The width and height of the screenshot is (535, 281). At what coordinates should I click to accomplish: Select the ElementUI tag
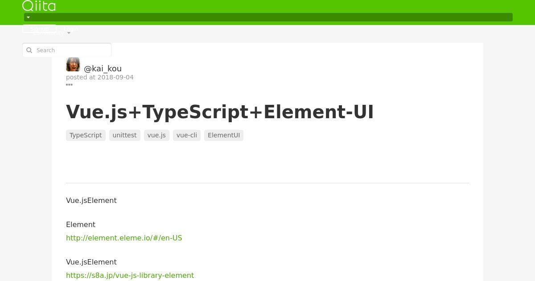(x=224, y=135)
